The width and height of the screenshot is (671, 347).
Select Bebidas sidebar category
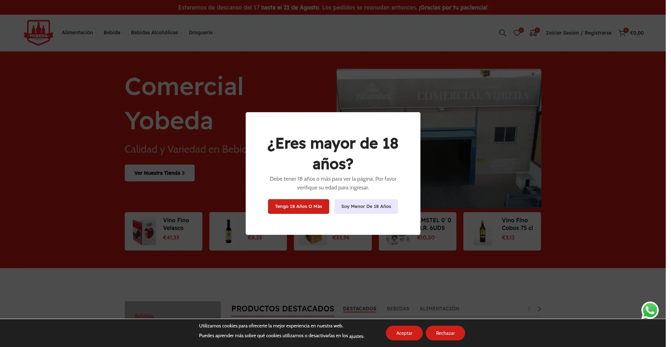(x=144, y=316)
